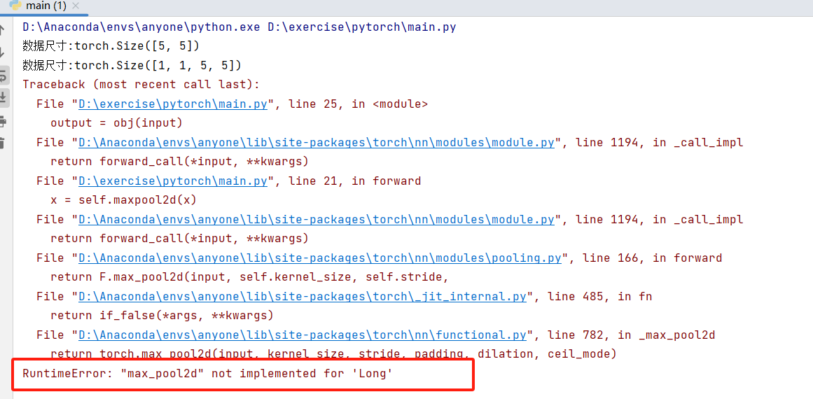Clear all console output with trash icon

point(3,143)
